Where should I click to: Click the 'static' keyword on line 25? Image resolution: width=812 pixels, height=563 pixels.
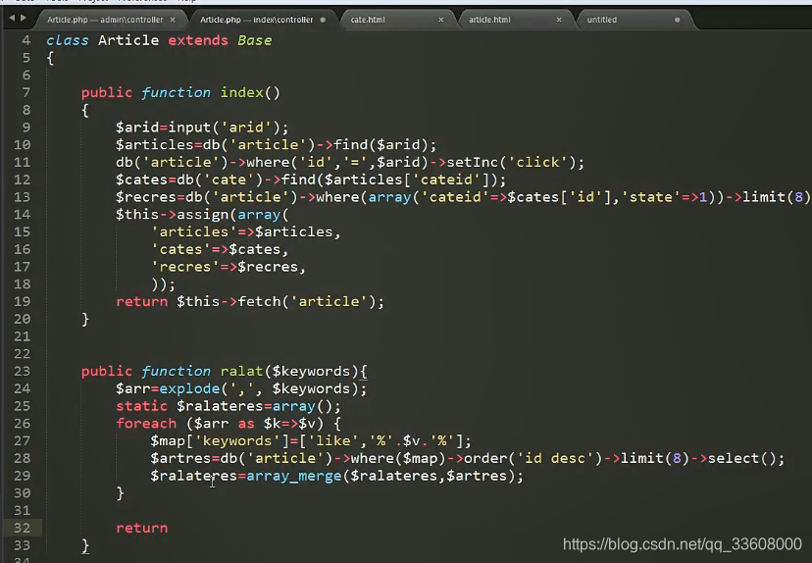(x=141, y=406)
